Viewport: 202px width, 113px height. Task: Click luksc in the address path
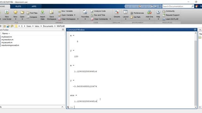(x=37, y=26)
